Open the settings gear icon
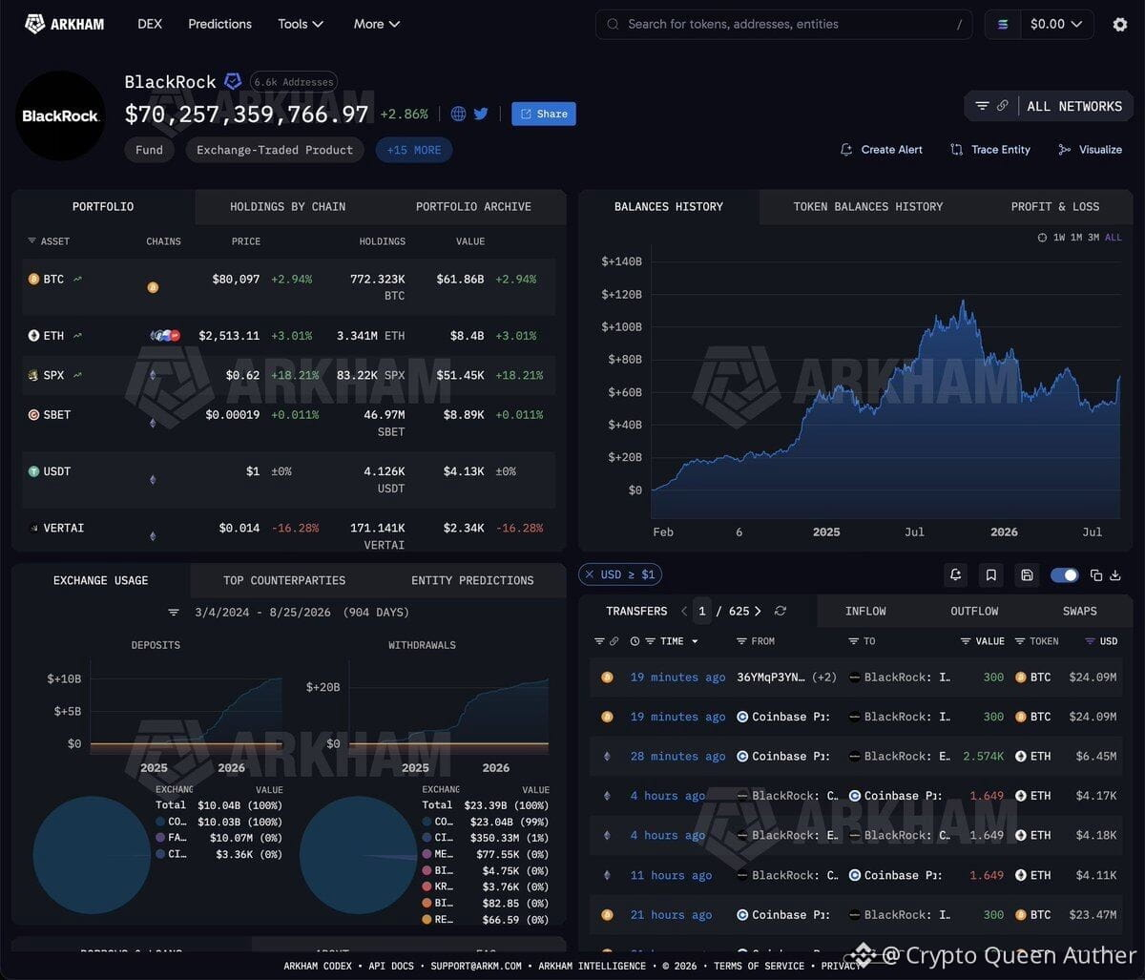 [1120, 24]
